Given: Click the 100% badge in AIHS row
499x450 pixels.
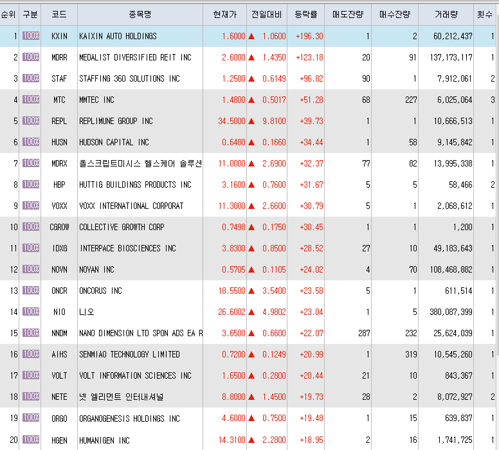Looking at the screenshot, I should point(31,354).
